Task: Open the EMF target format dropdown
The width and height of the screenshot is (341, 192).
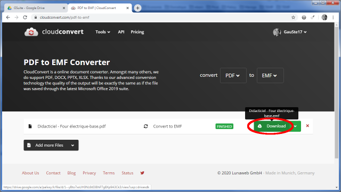Action: pyautogui.click(x=270, y=75)
